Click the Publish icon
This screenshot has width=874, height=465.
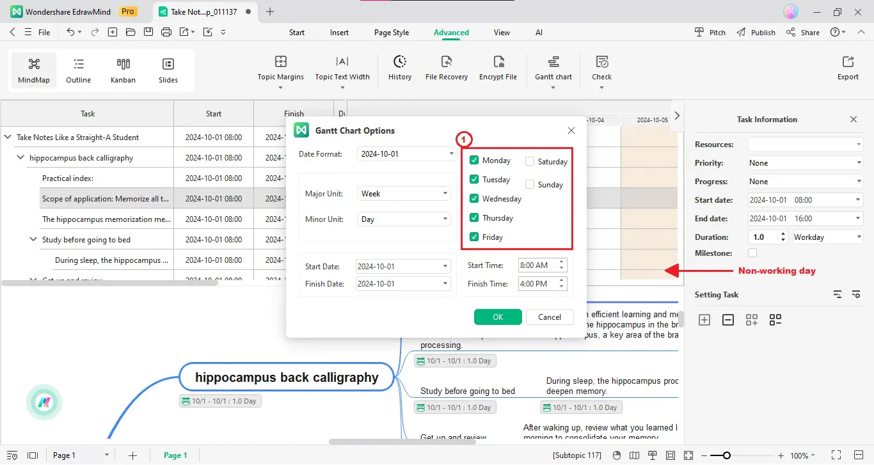[x=741, y=32]
